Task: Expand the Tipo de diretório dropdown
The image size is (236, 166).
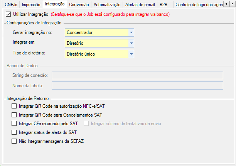Action: pyautogui.click(x=131, y=54)
